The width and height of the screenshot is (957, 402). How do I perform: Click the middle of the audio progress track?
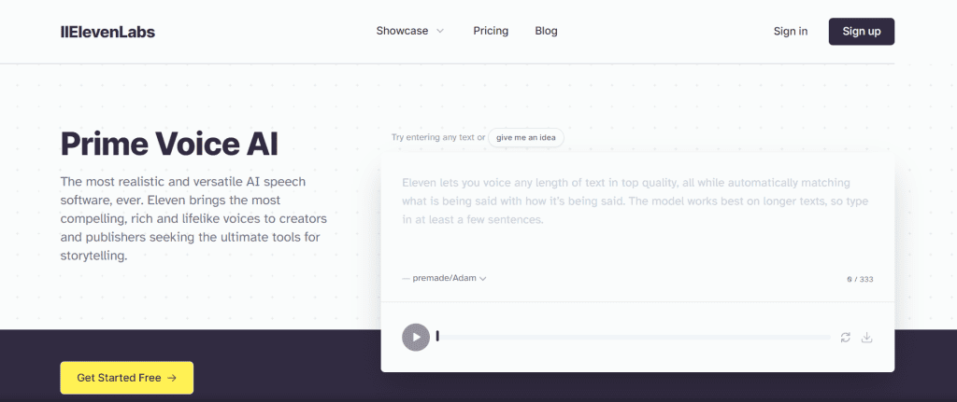634,337
